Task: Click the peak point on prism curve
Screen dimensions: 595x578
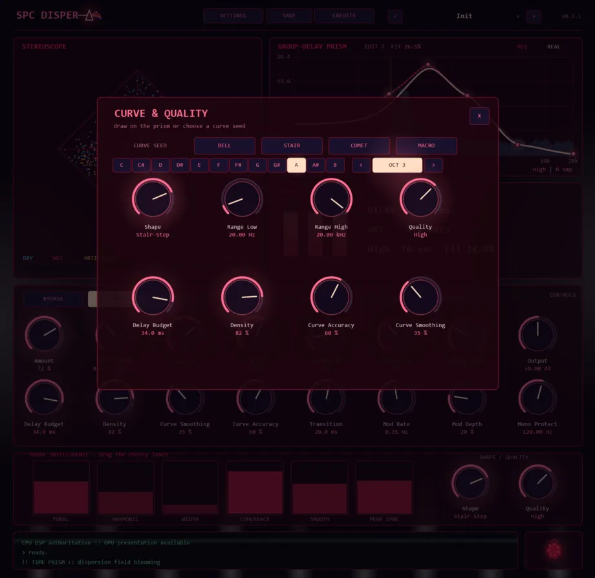Action: tap(428, 65)
